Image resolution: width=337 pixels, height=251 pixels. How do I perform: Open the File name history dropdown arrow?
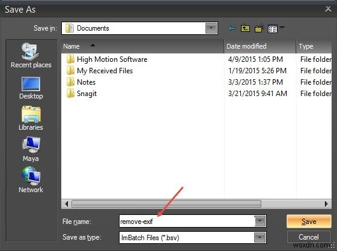click(x=260, y=221)
